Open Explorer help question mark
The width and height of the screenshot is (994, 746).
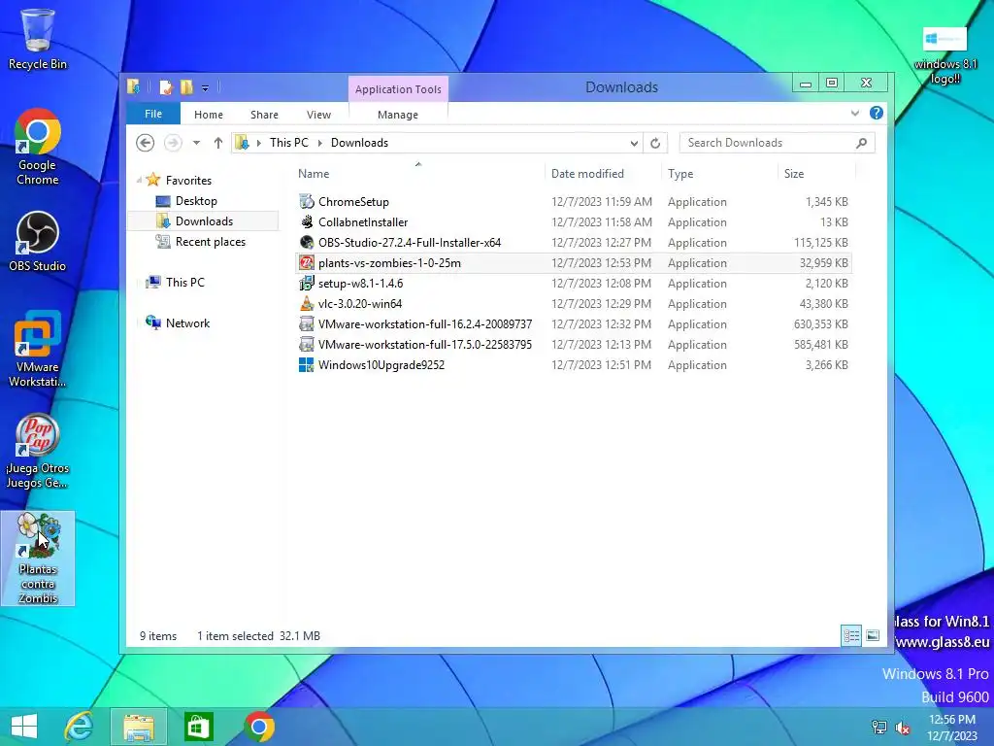point(877,113)
